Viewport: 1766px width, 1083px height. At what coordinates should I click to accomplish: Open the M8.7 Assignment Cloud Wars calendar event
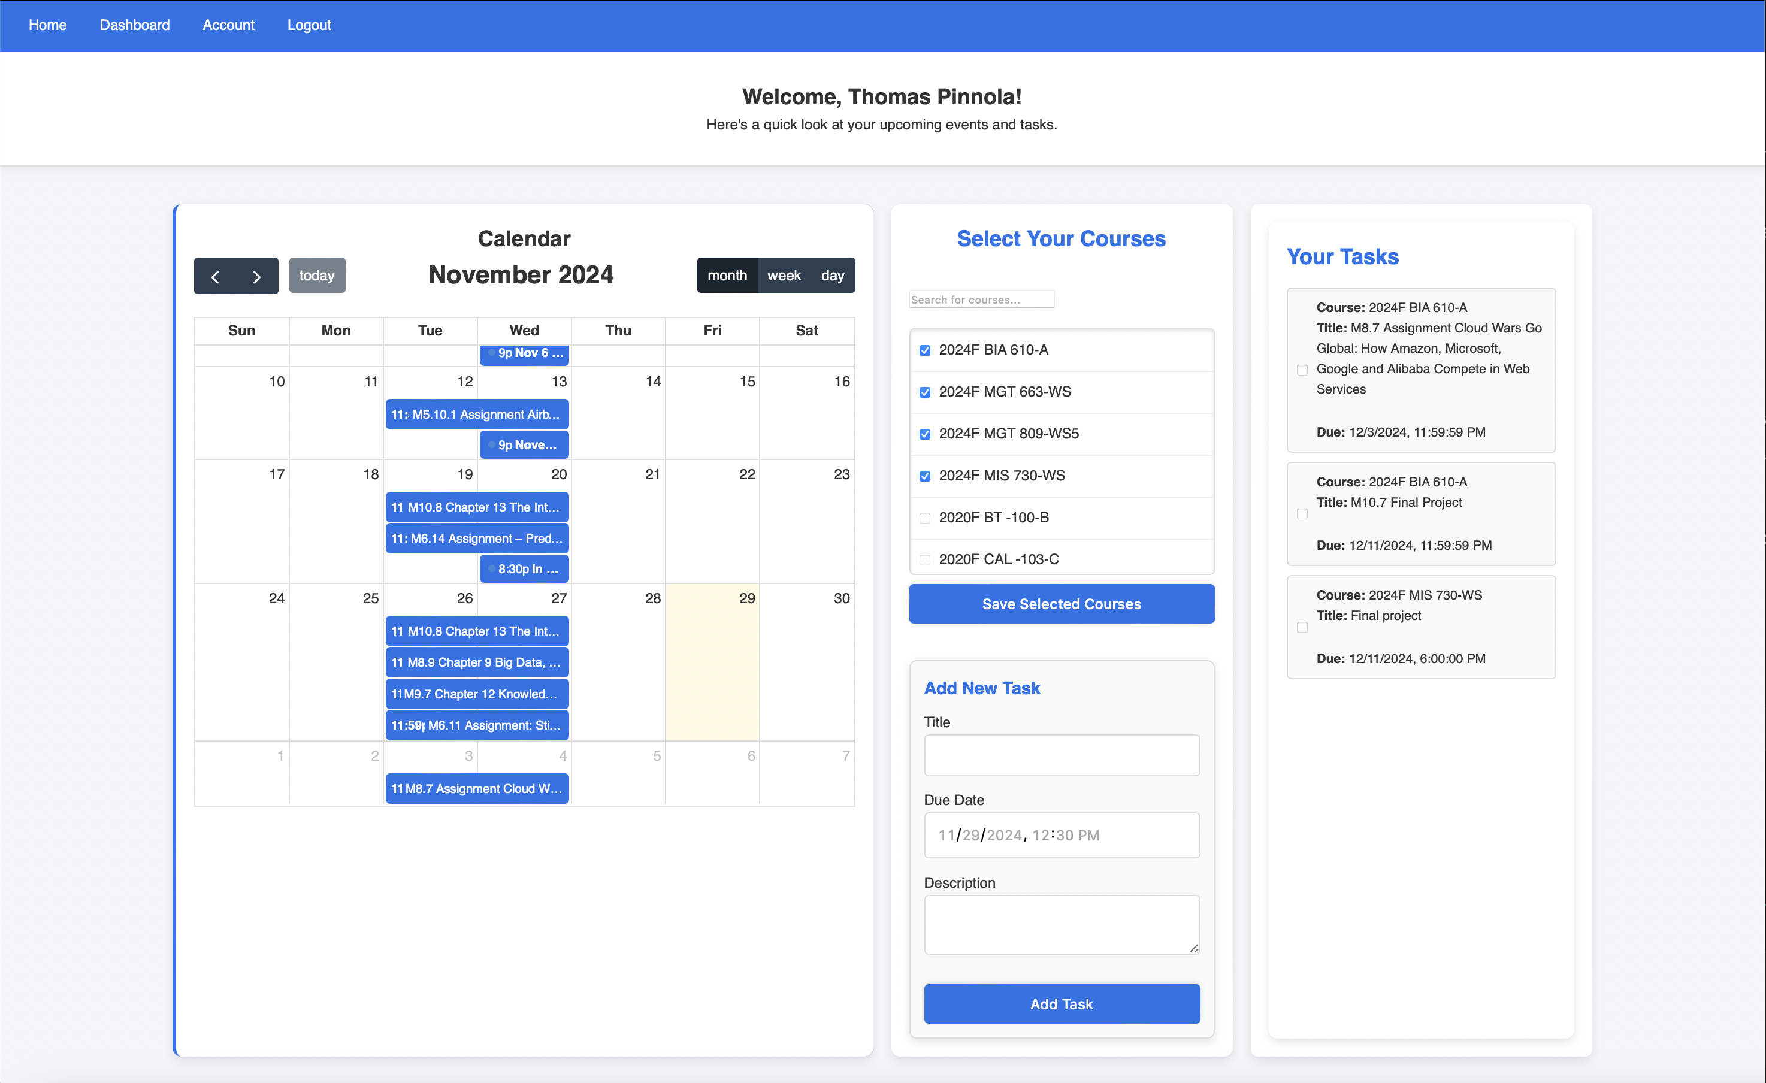(477, 788)
